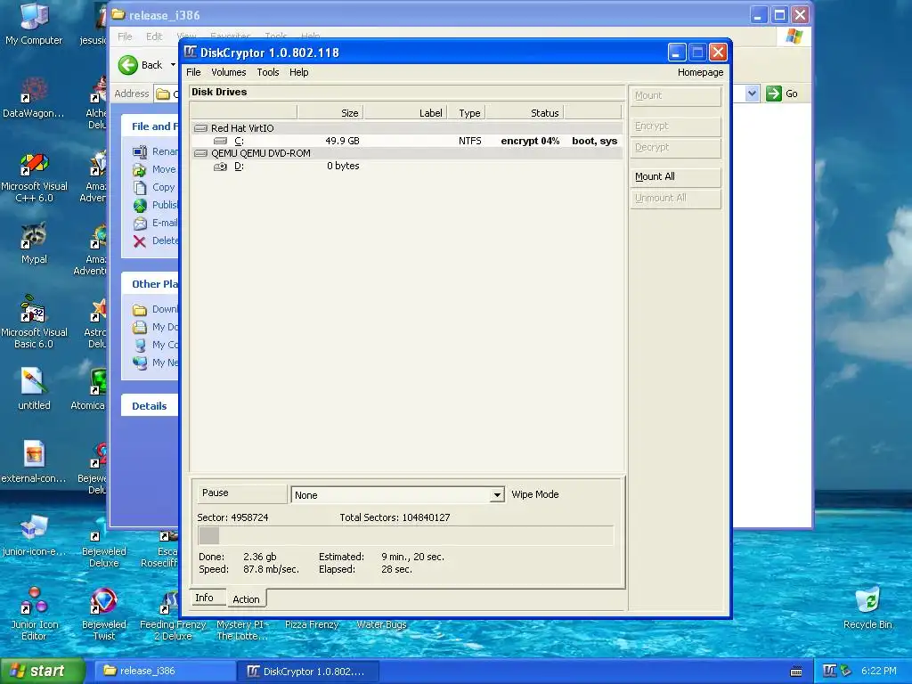Select the Red Hat VirtIO disk row
The image size is (912, 684).
407,128
